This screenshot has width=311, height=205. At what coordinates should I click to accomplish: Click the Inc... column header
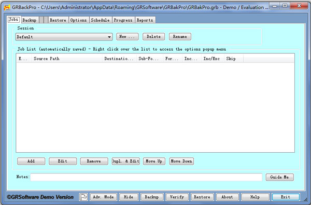192,58
